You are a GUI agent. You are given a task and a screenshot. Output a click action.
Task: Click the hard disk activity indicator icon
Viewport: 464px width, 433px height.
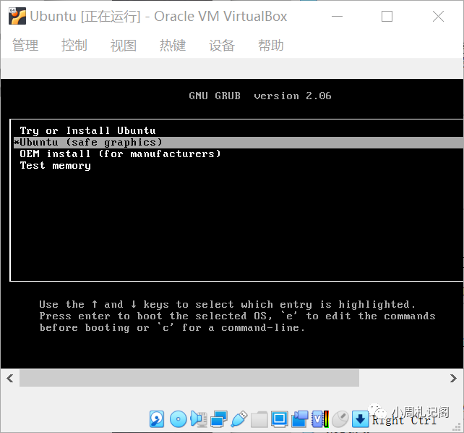pos(157,419)
